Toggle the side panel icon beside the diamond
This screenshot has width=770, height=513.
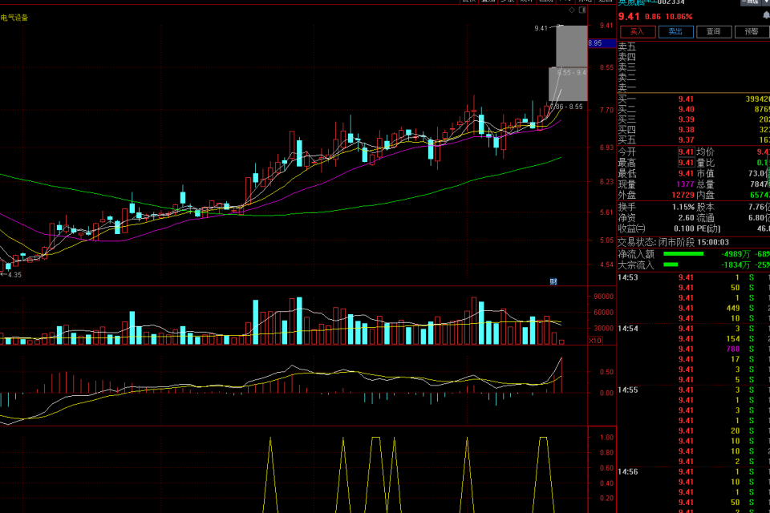(x=582, y=10)
